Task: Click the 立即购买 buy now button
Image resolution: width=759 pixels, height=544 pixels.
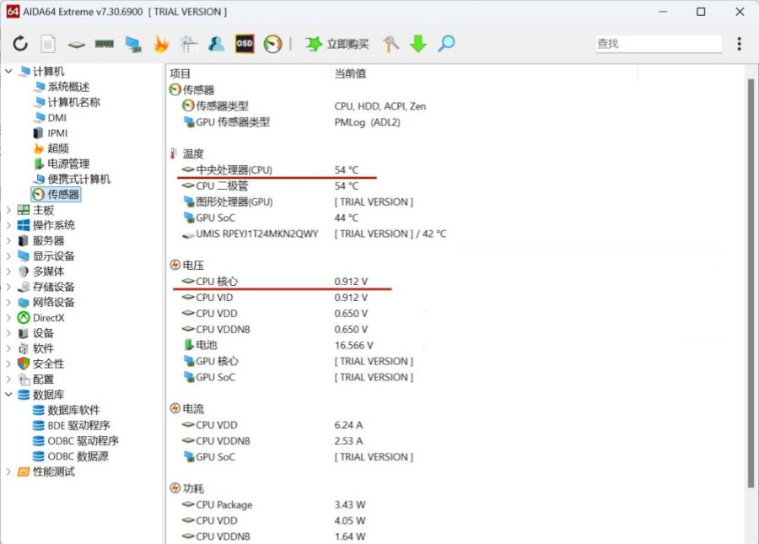Action: pyautogui.click(x=336, y=44)
